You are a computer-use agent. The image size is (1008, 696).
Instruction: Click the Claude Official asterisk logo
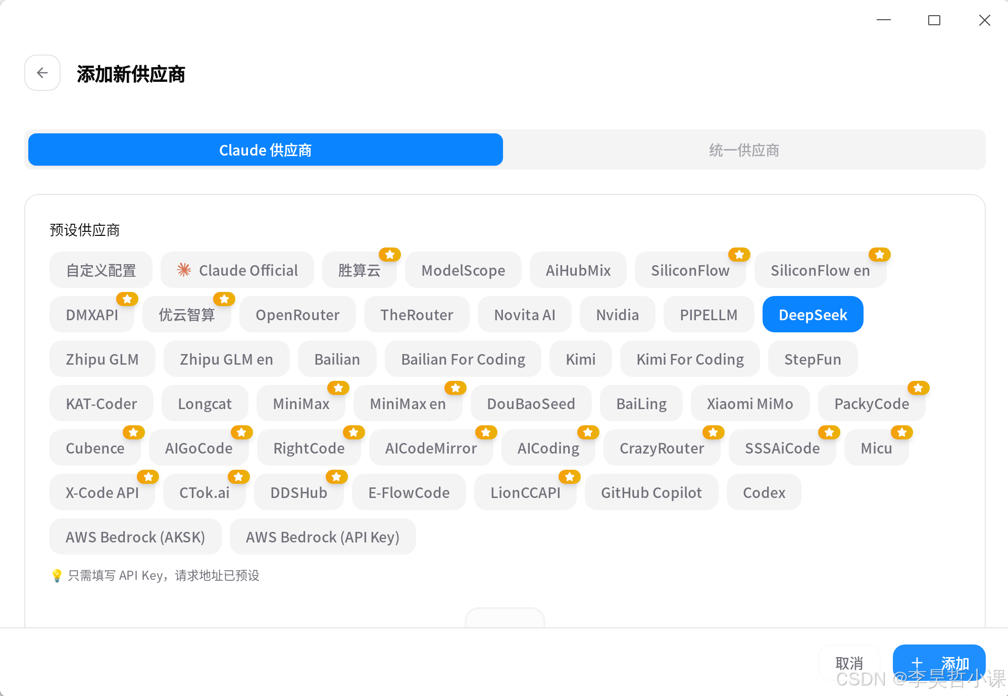coord(184,270)
